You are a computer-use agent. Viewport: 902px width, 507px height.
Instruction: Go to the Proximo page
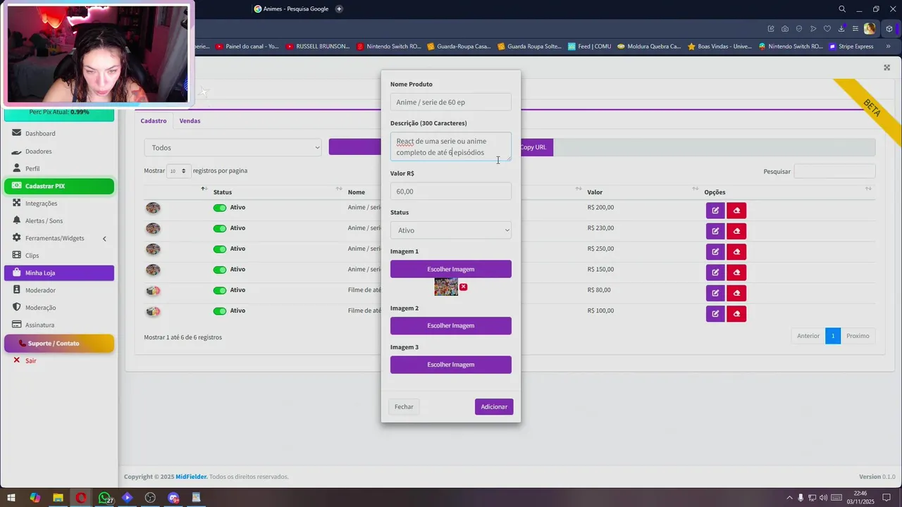tap(858, 336)
